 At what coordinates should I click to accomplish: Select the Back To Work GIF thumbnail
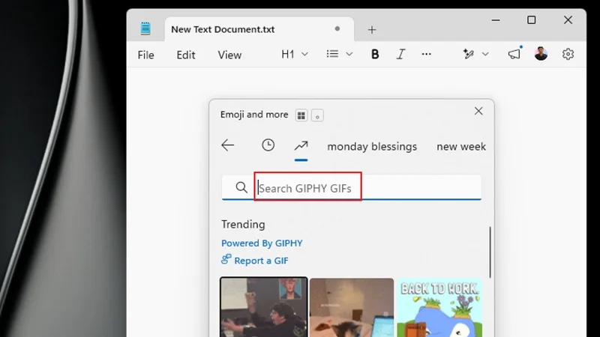[x=439, y=308]
